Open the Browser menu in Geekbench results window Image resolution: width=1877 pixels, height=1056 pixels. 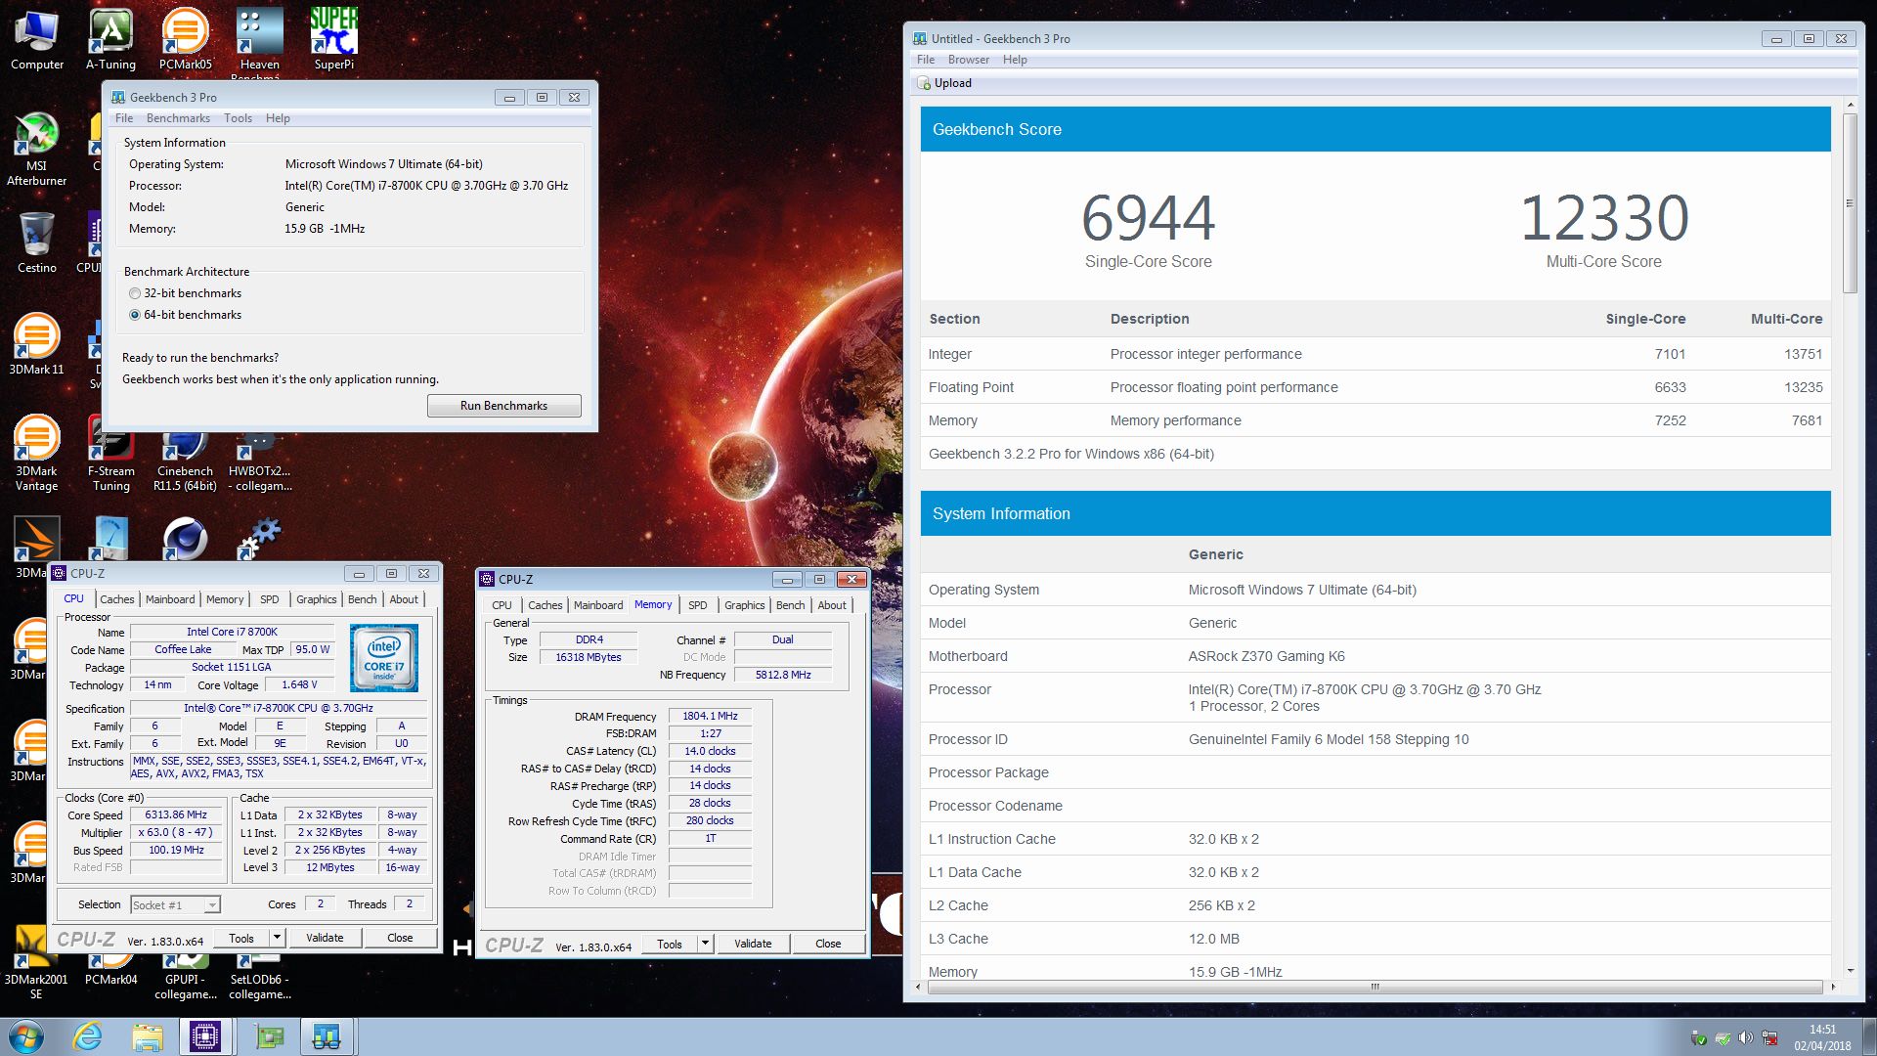[x=968, y=60]
